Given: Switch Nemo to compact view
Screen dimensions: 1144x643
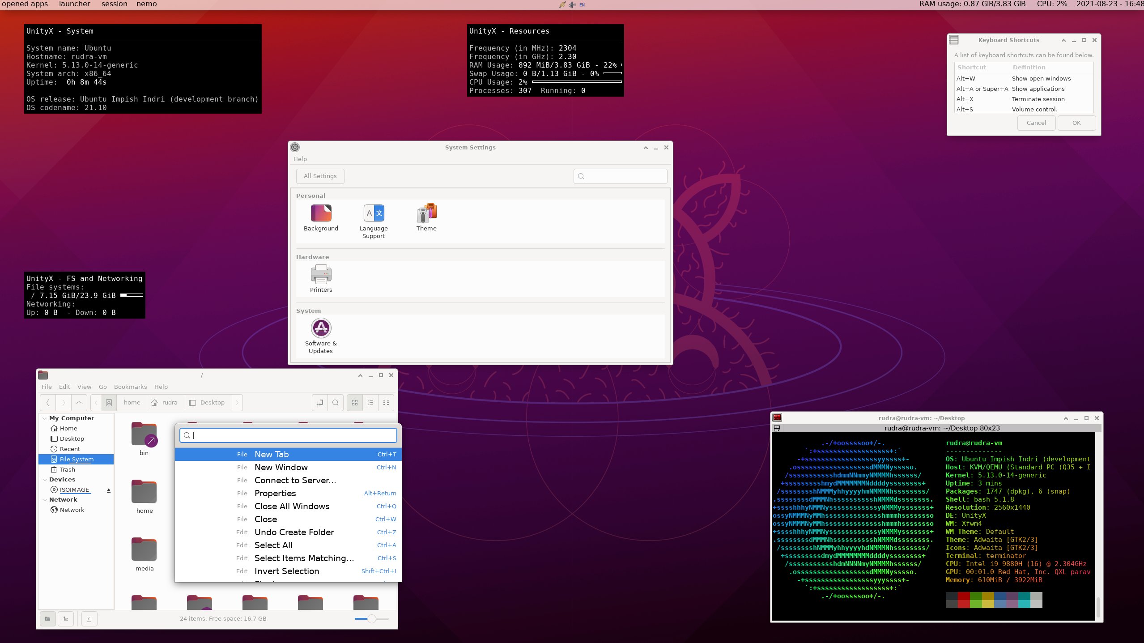Looking at the screenshot, I should coord(386,403).
